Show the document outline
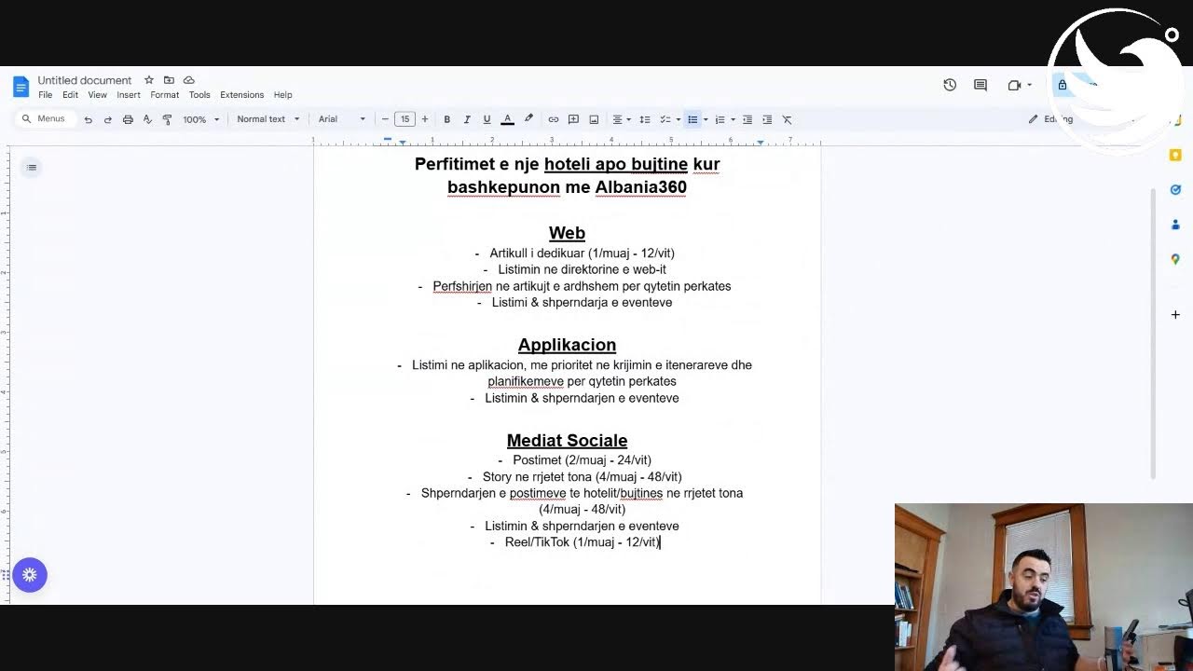 click(32, 168)
